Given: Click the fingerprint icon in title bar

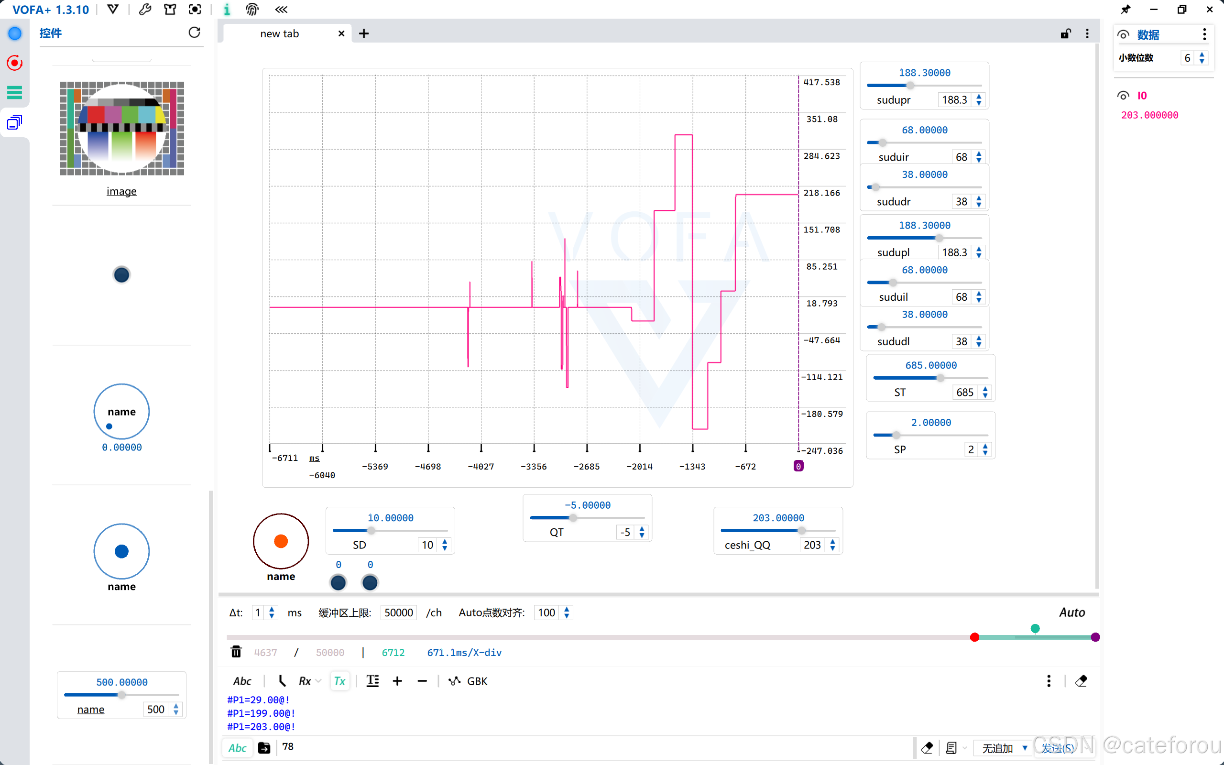Looking at the screenshot, I should [x=252, y=9].
